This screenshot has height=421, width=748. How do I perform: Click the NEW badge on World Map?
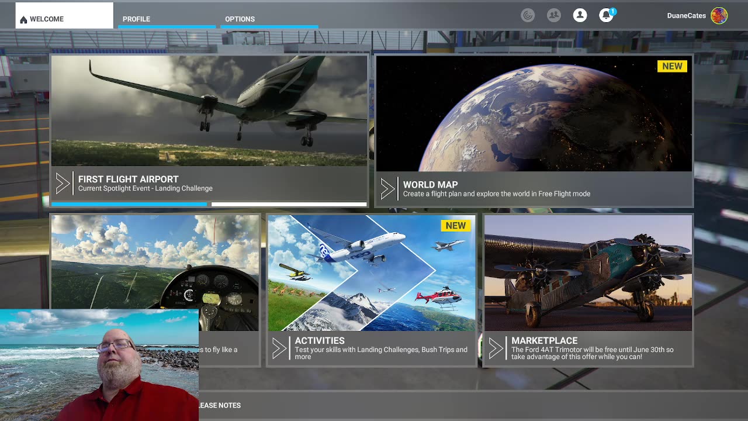point(672,66)
